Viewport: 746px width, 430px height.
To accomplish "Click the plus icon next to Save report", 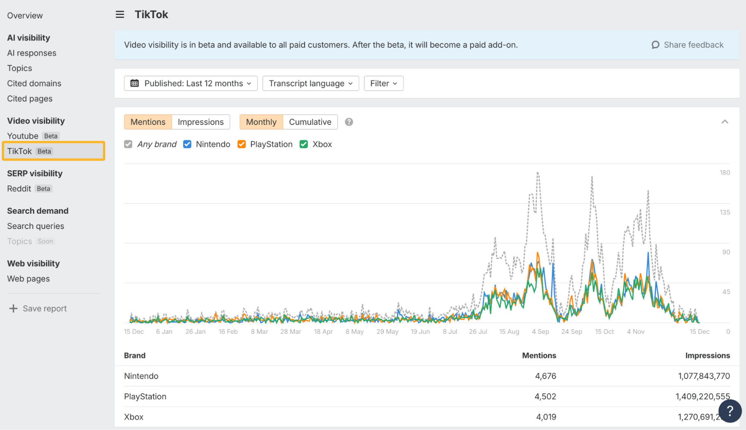I will (x=13, y=308).
